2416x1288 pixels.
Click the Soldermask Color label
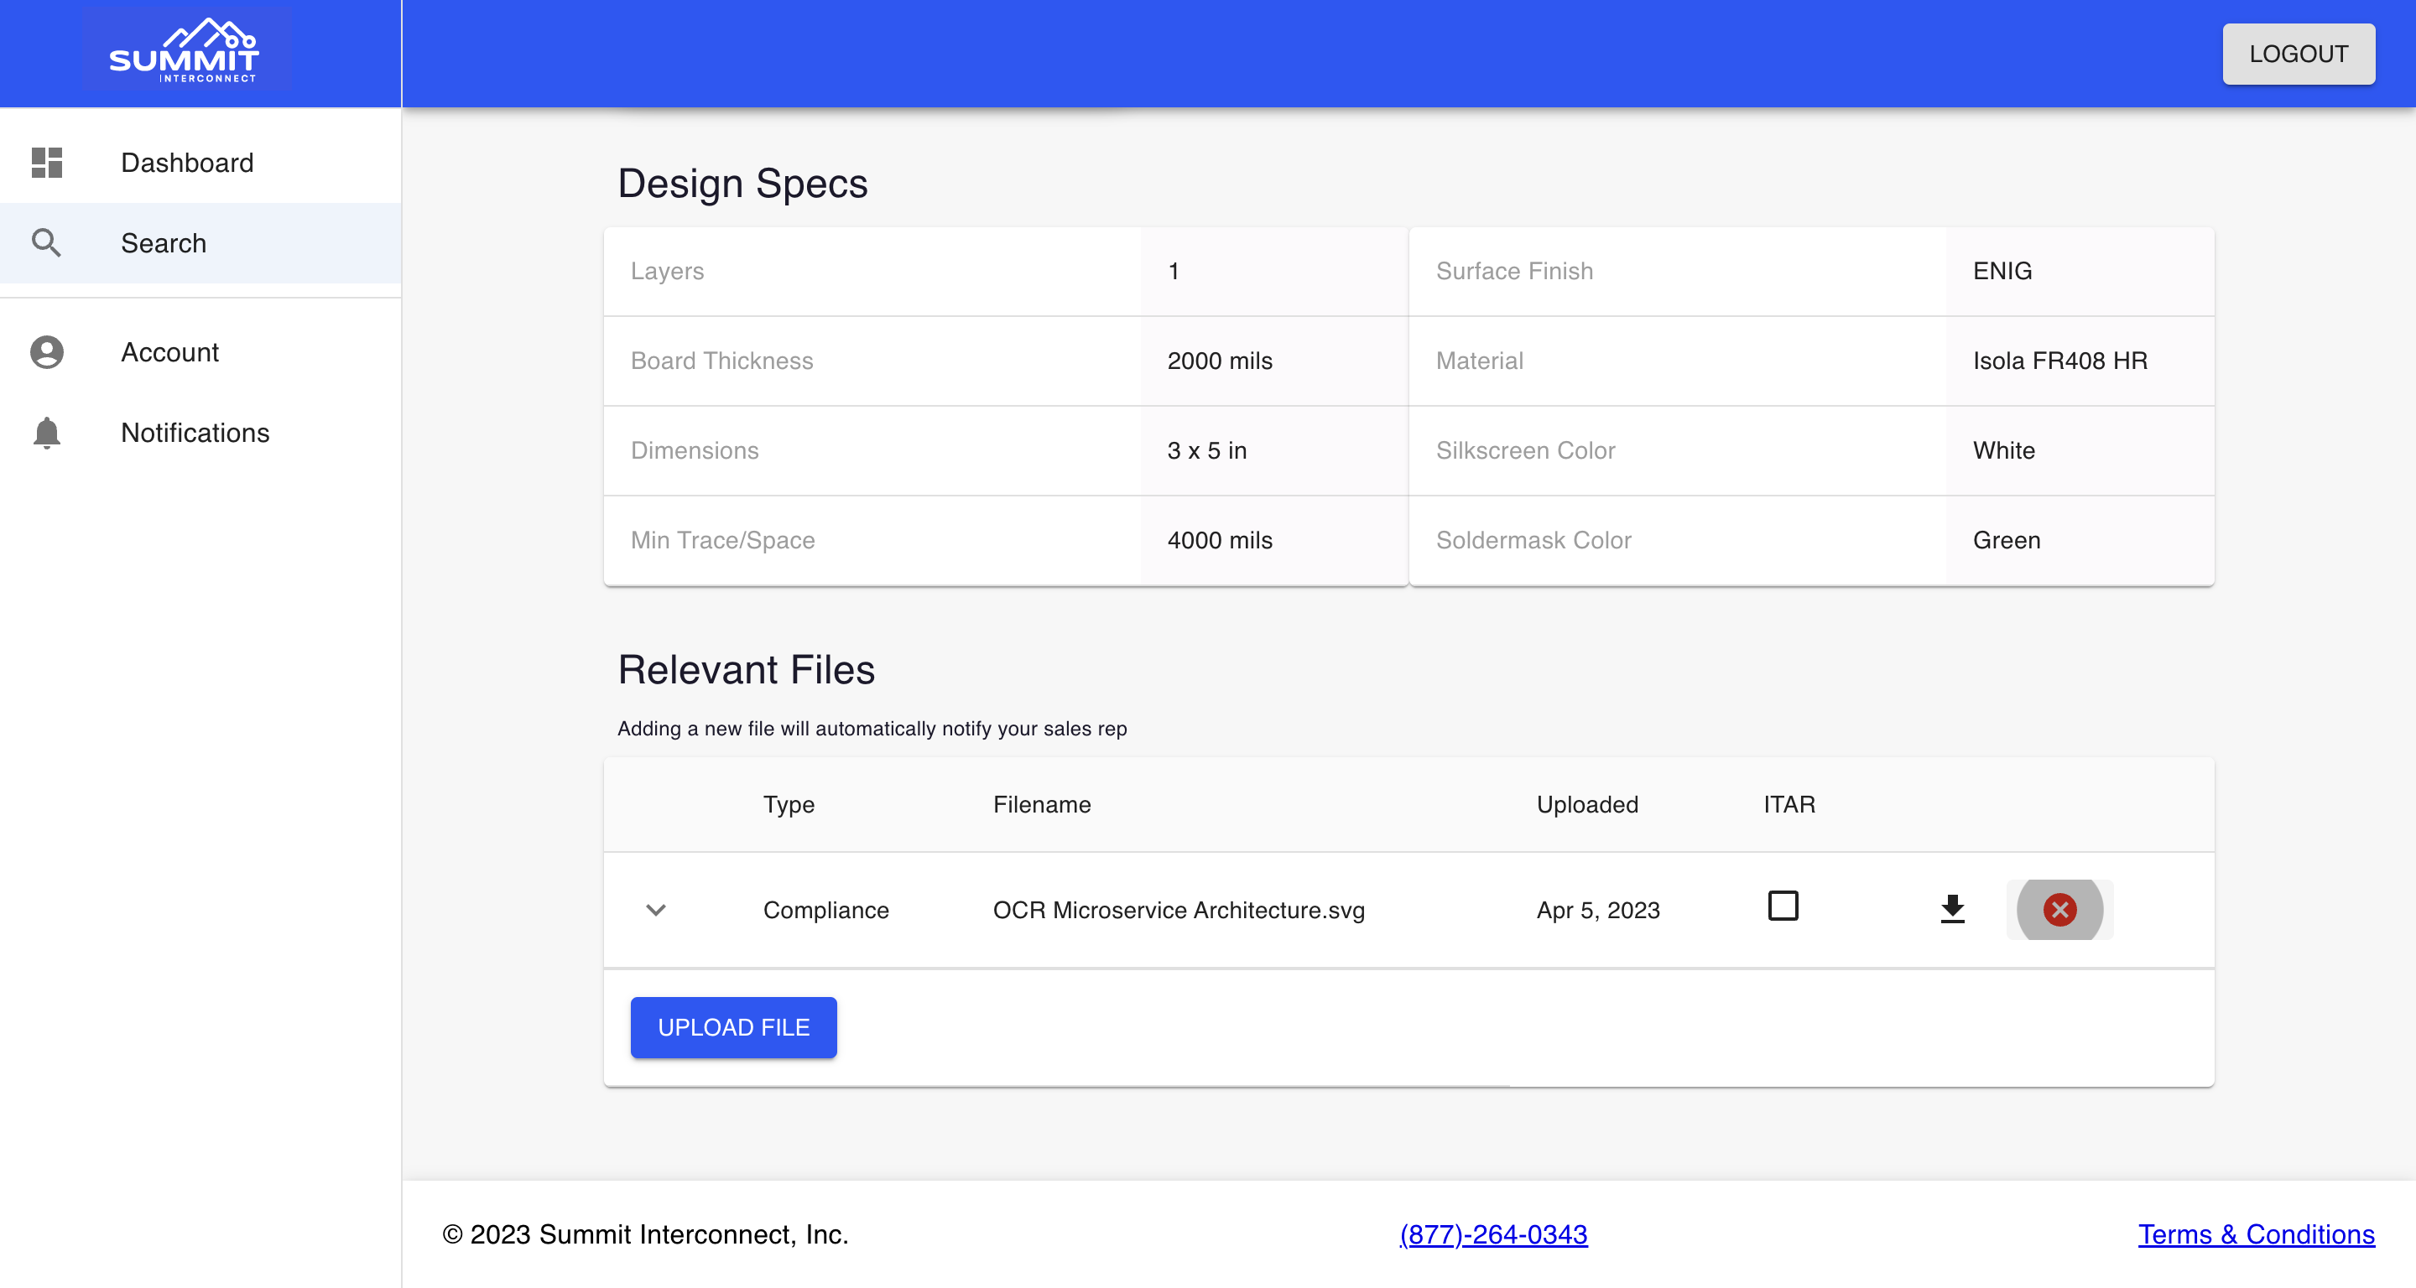(x=1534, y=540)
